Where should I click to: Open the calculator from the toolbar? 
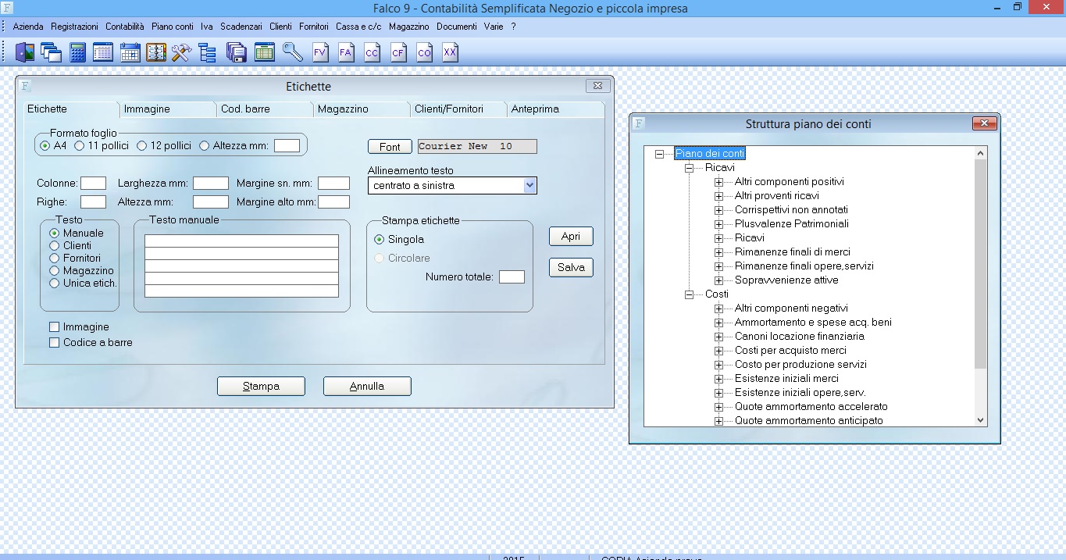(77, 52)
